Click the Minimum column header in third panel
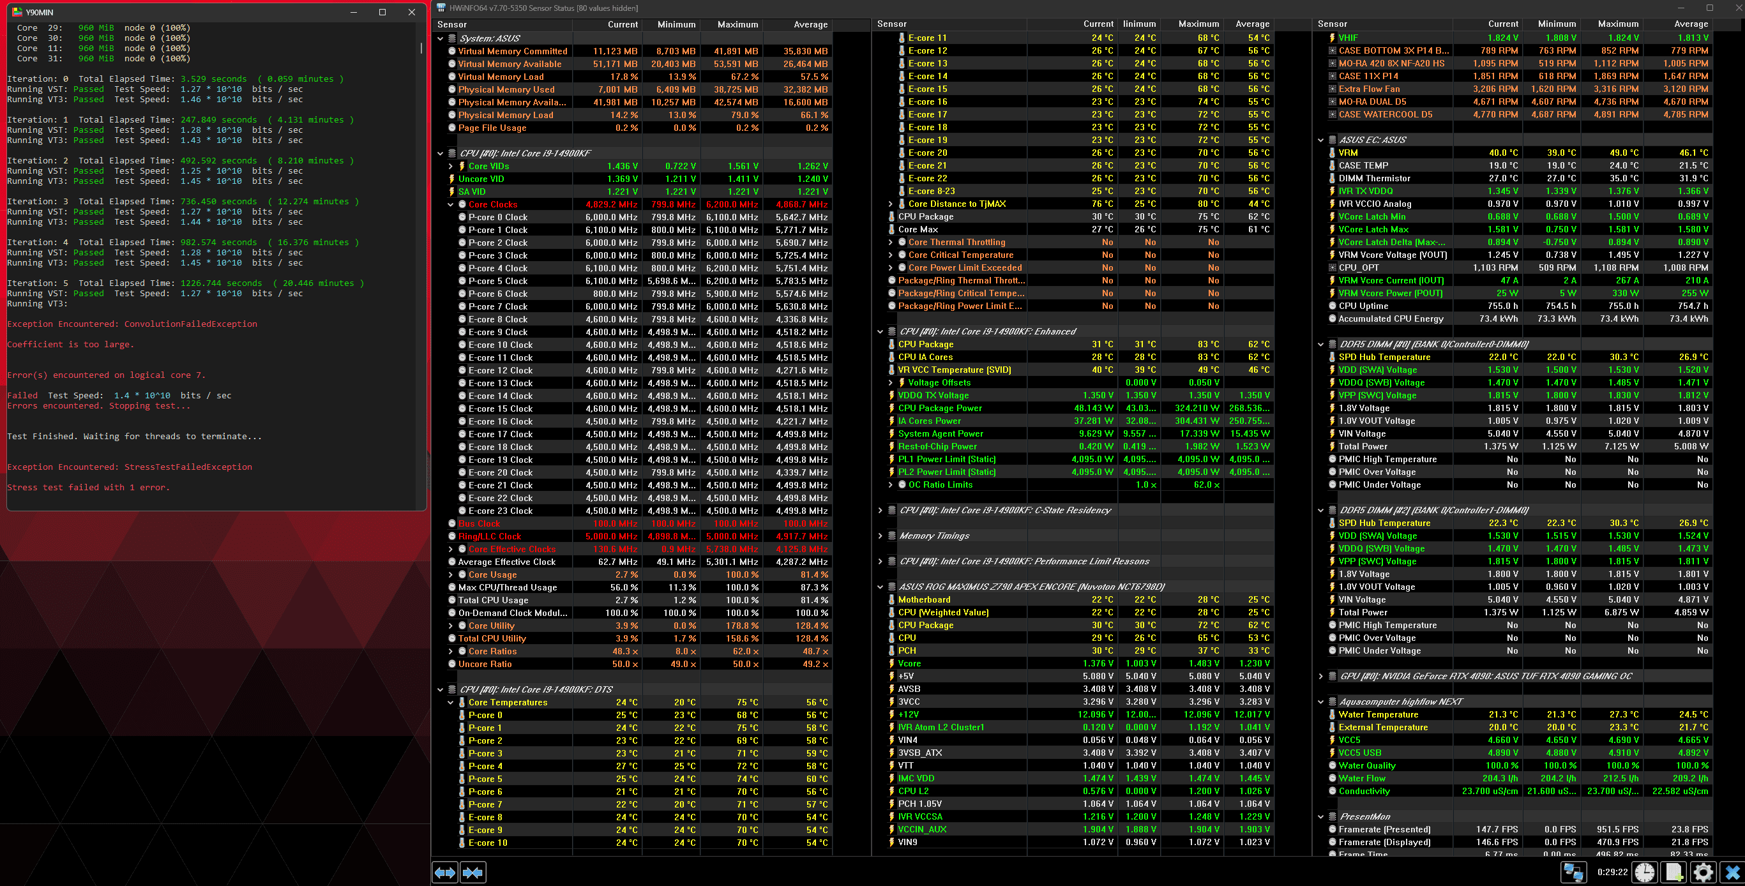 (1552, 24)
